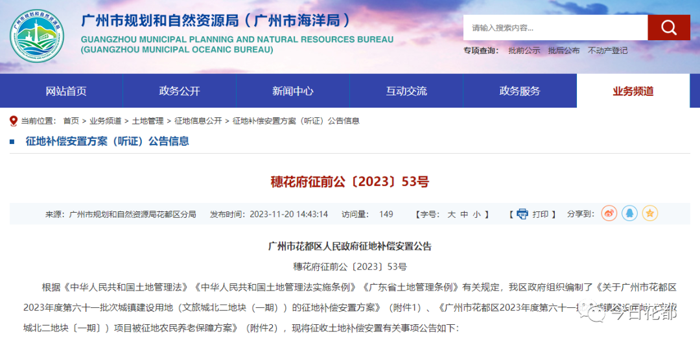Open the 政务公开 navigation menu
This screenshot has height=343, width=700.
180,91
